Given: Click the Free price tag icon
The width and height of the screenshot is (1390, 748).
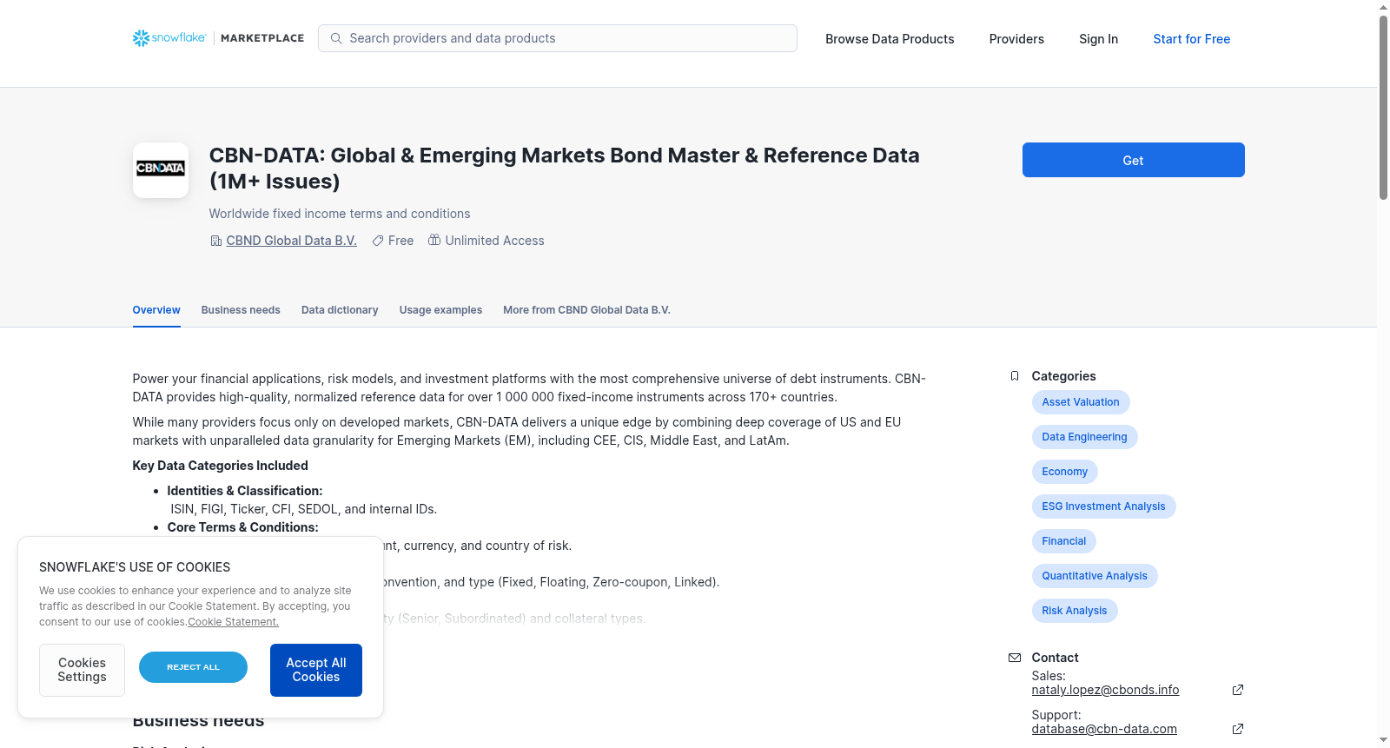Looking at the screenshot, I should click(x=378, y=241).
